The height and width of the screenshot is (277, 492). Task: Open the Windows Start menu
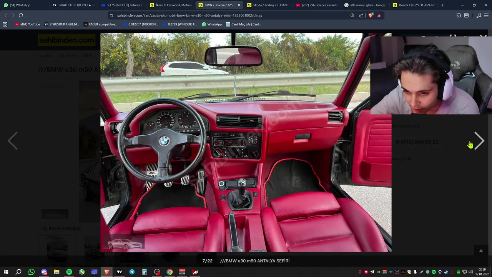click(x=6, y=272)
